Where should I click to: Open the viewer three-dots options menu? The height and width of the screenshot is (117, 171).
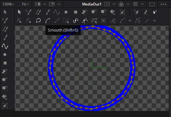[163, 4]
